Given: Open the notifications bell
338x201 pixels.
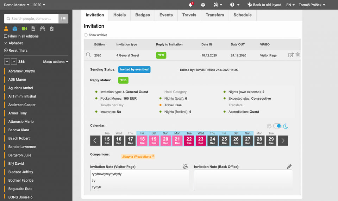Looking at the screenshot, I should 191,5.
